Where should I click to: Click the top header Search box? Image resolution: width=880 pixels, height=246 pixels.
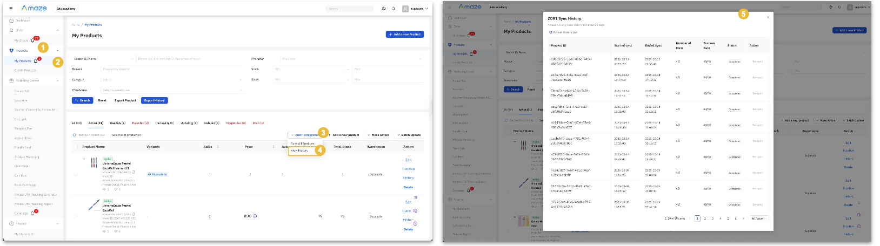pos(350,9)
